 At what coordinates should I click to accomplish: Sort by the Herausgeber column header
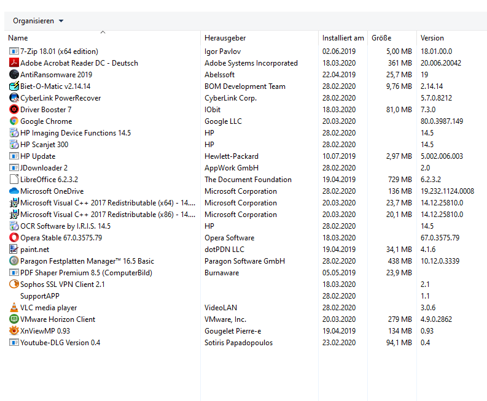click(260, 38)
